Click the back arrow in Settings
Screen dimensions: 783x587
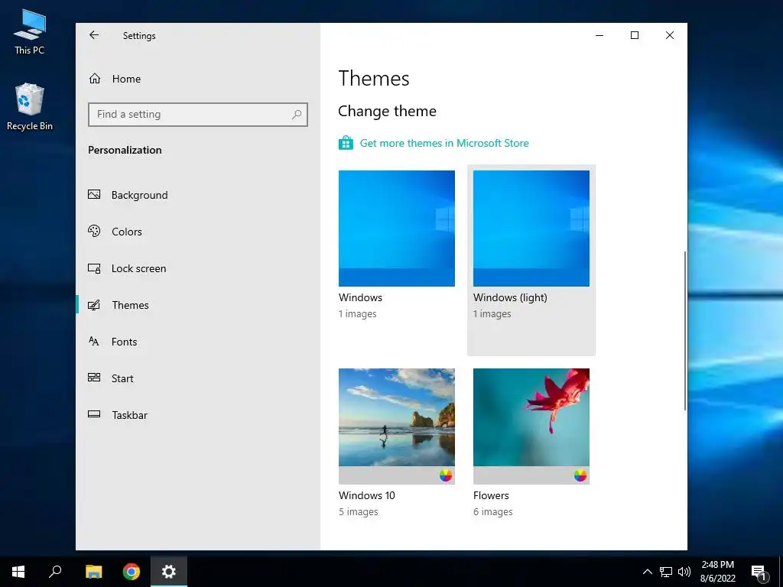click(94, 35)
